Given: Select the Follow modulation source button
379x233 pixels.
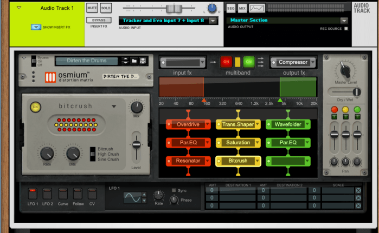Looking at the screenshot, I should [78, 193].
